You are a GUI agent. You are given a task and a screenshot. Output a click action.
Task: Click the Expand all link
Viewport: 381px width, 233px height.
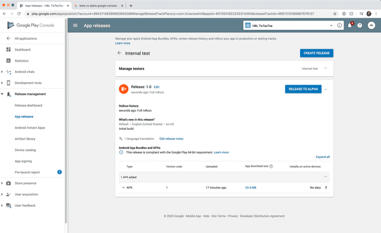323,157
